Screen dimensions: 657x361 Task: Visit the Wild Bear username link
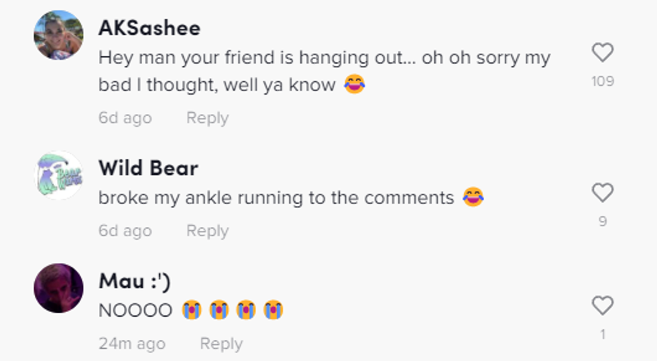click(x=148, y=168)
